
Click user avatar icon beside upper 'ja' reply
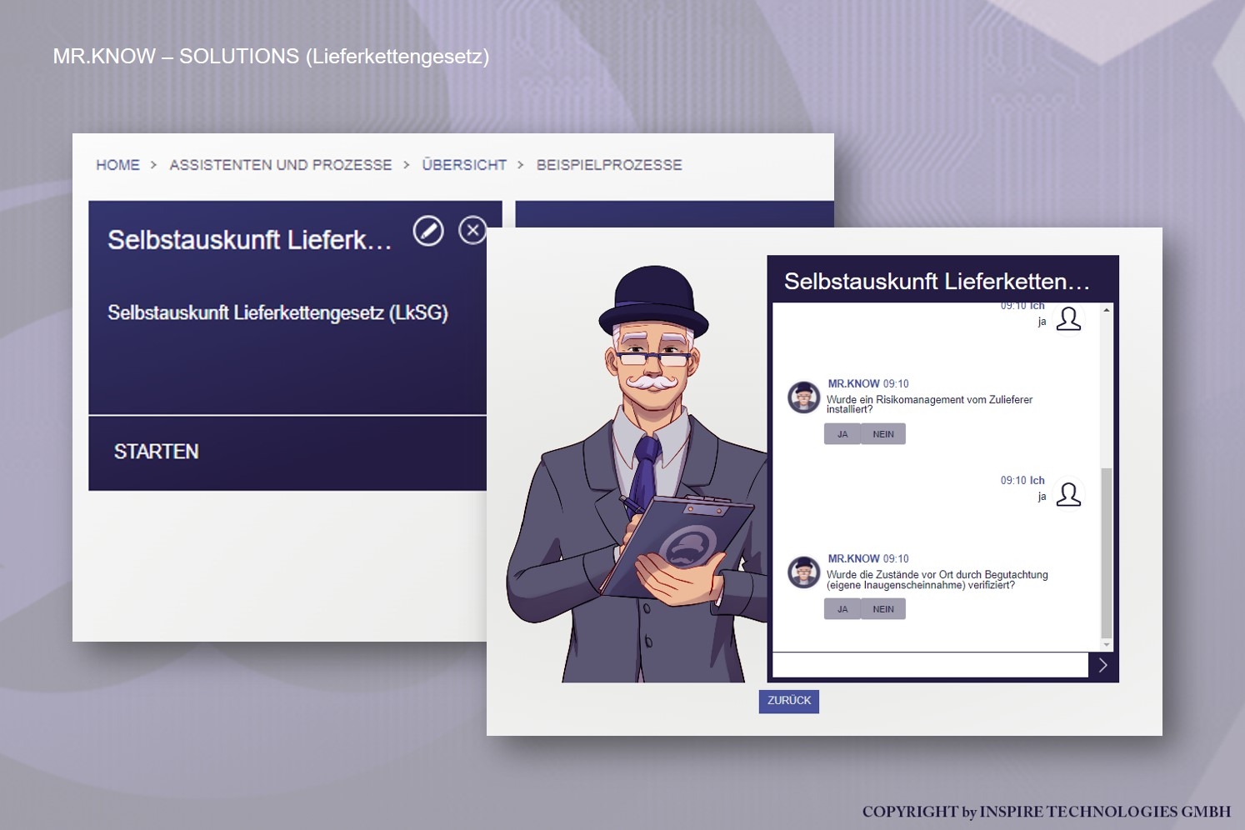coord(1068,319)
